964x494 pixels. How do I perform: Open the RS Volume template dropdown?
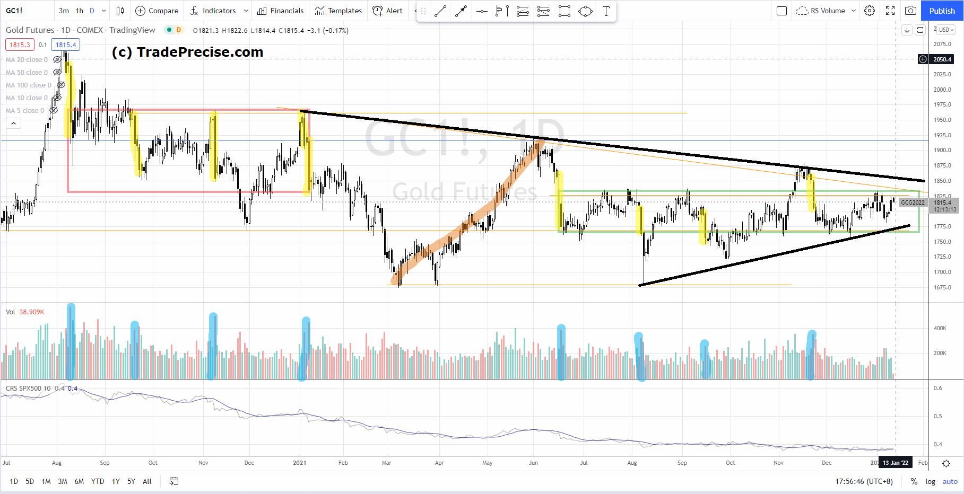(854, 11)
